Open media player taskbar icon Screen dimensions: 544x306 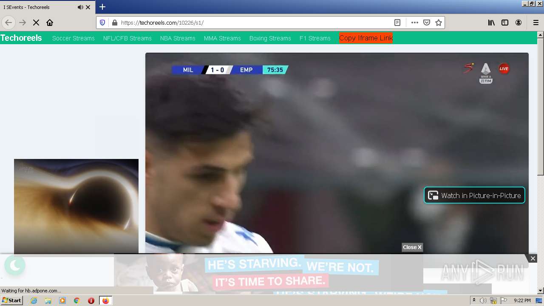[62, 300]
